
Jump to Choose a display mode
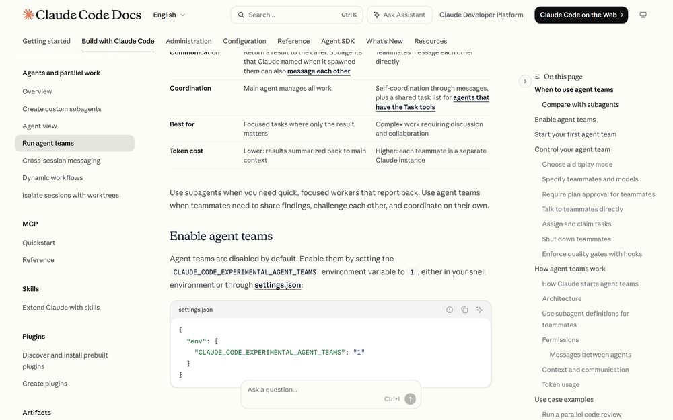[577, 164]
